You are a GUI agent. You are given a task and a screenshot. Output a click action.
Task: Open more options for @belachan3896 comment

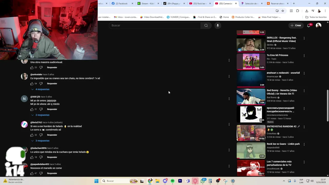(229, 150)
